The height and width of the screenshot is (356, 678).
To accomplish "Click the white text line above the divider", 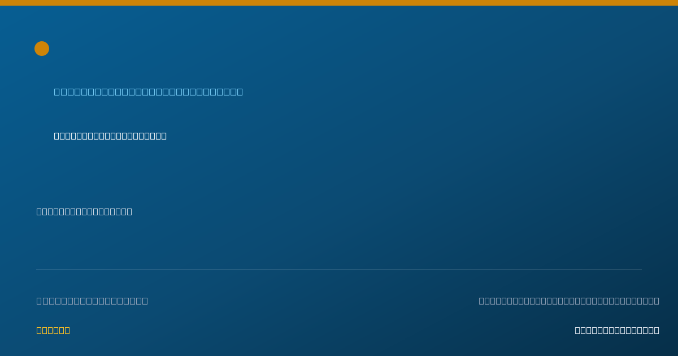I will pos(84,211).
